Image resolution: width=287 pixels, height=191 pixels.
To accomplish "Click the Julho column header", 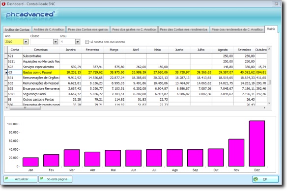I will pos(201,50).
